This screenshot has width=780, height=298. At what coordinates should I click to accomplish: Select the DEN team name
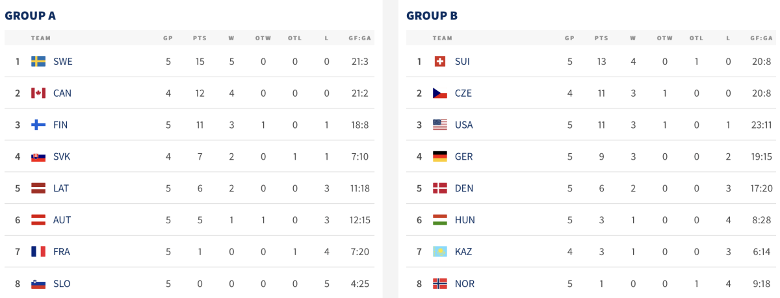(x=464, y=188)
